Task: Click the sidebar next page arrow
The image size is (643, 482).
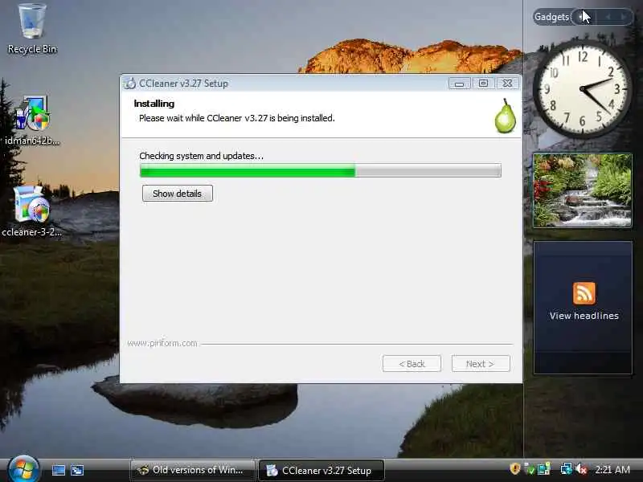Action: [x=623, y=17]
